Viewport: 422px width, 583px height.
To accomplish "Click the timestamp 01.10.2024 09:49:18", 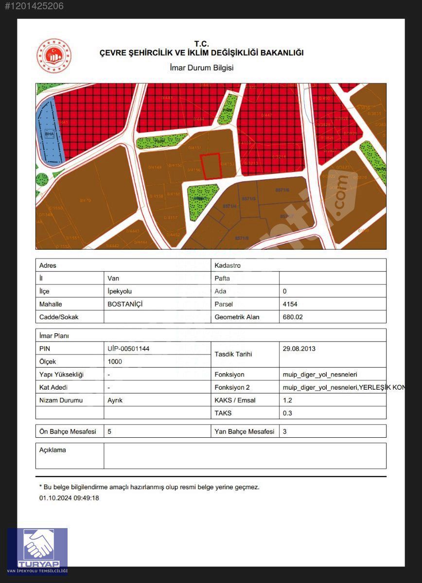I will click(x=69, y=498).
